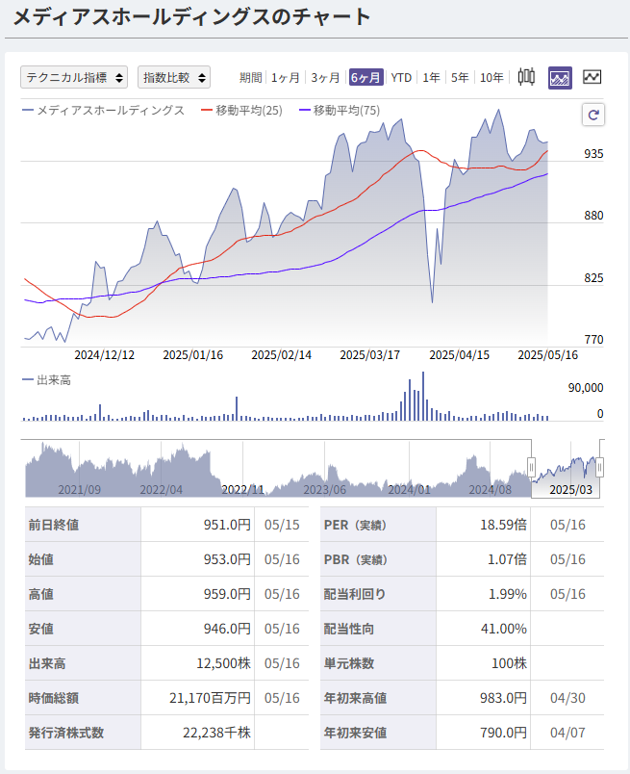Viewport: 630px width, 774px height.
Task: Open the テクニカル指標 dropdown
Action: tap(74, 77)
